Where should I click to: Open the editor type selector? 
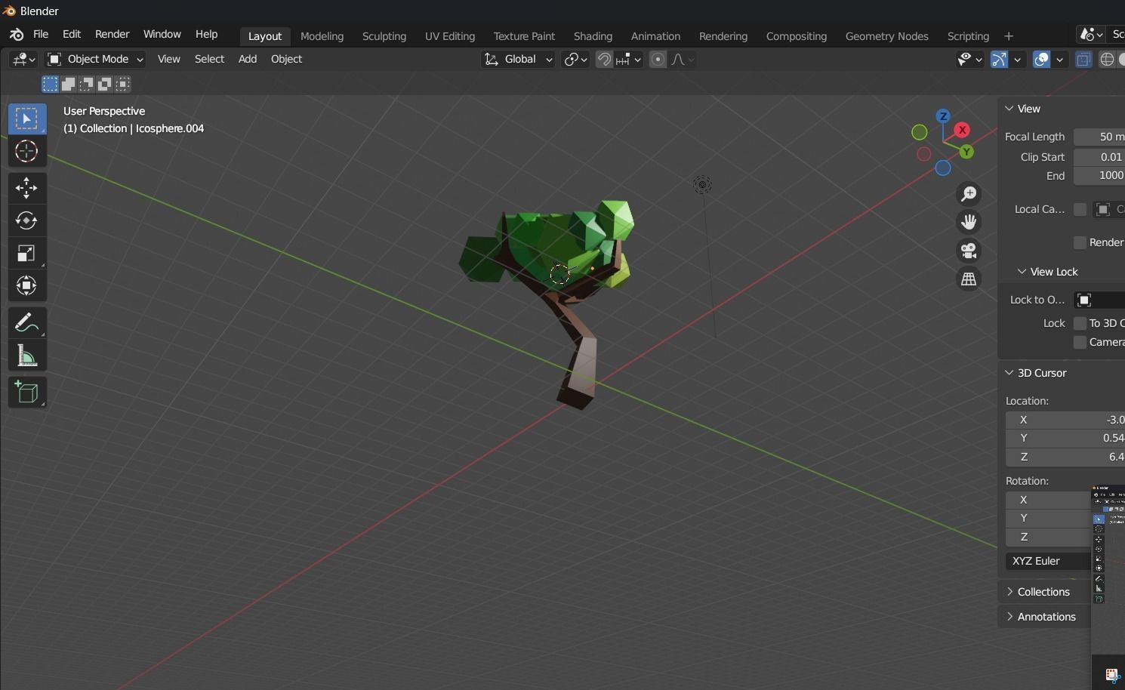point(23,59)
